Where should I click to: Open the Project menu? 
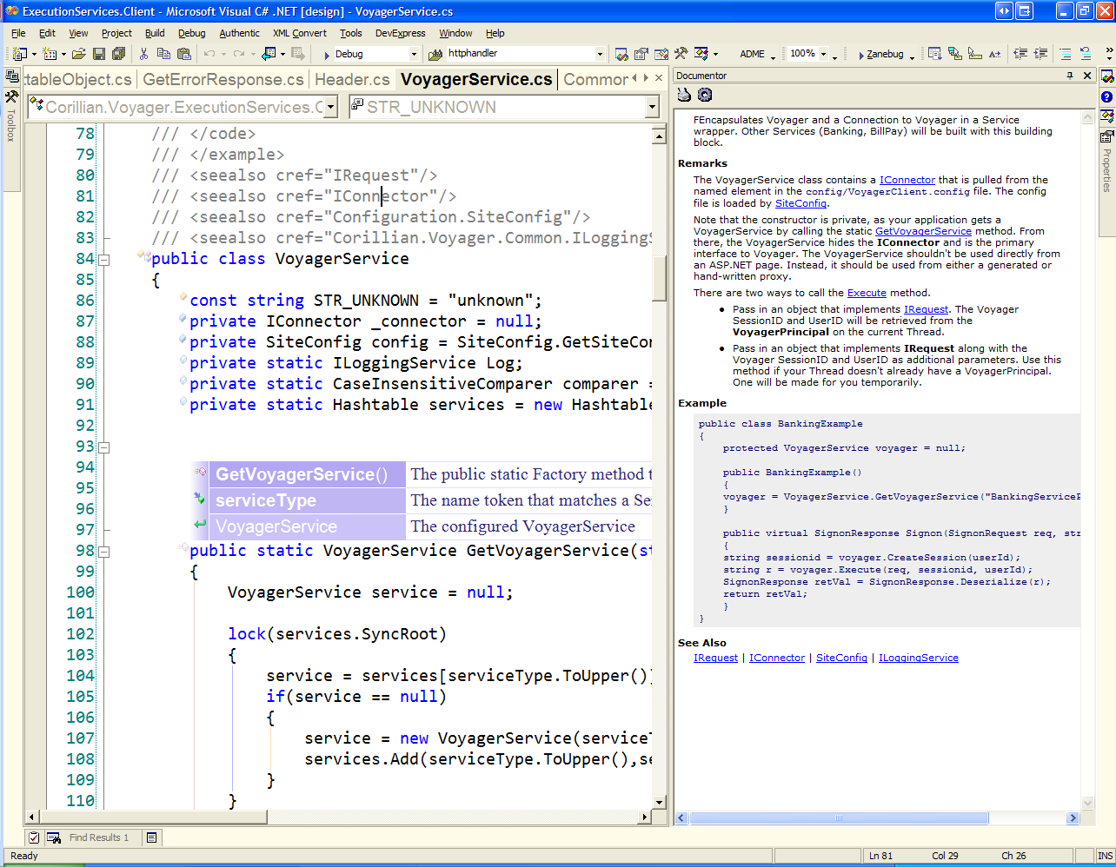pyautogui.click(x=116, y=33)
